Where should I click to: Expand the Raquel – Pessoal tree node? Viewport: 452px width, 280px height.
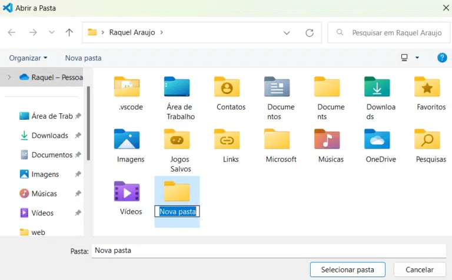[x=9, y=77]
